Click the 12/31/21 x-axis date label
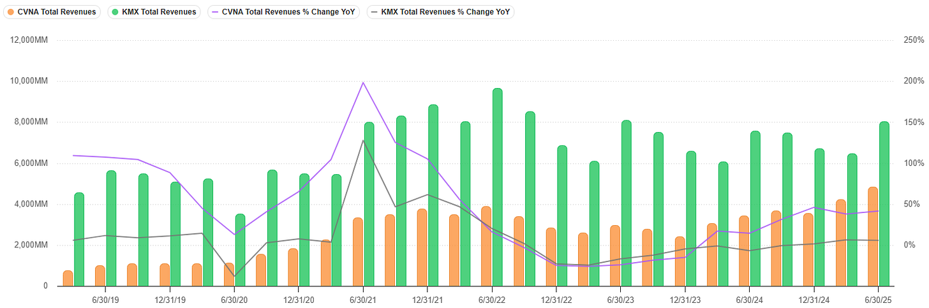 pos(427,300)
